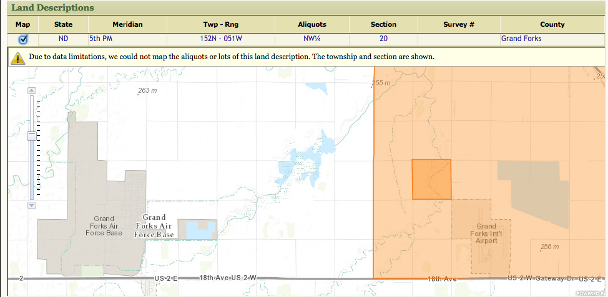Click the zoom in arrow above the map slider
Image resolution: width=608 pixels, height=297 pixels.
click(32, 90)
